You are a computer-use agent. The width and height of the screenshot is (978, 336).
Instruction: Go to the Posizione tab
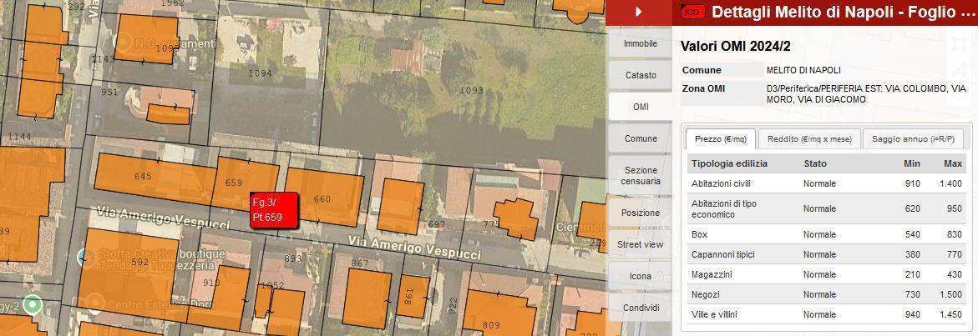(641, 213)
